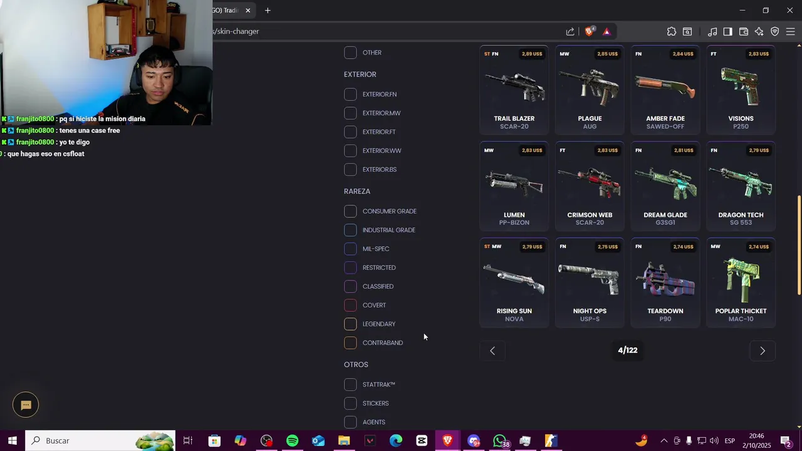Select the Dragon Tech SG 553 skin

(x=741, y=186)
